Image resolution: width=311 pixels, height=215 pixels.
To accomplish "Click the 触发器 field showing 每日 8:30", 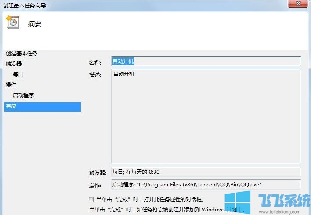I will [206, 172].
